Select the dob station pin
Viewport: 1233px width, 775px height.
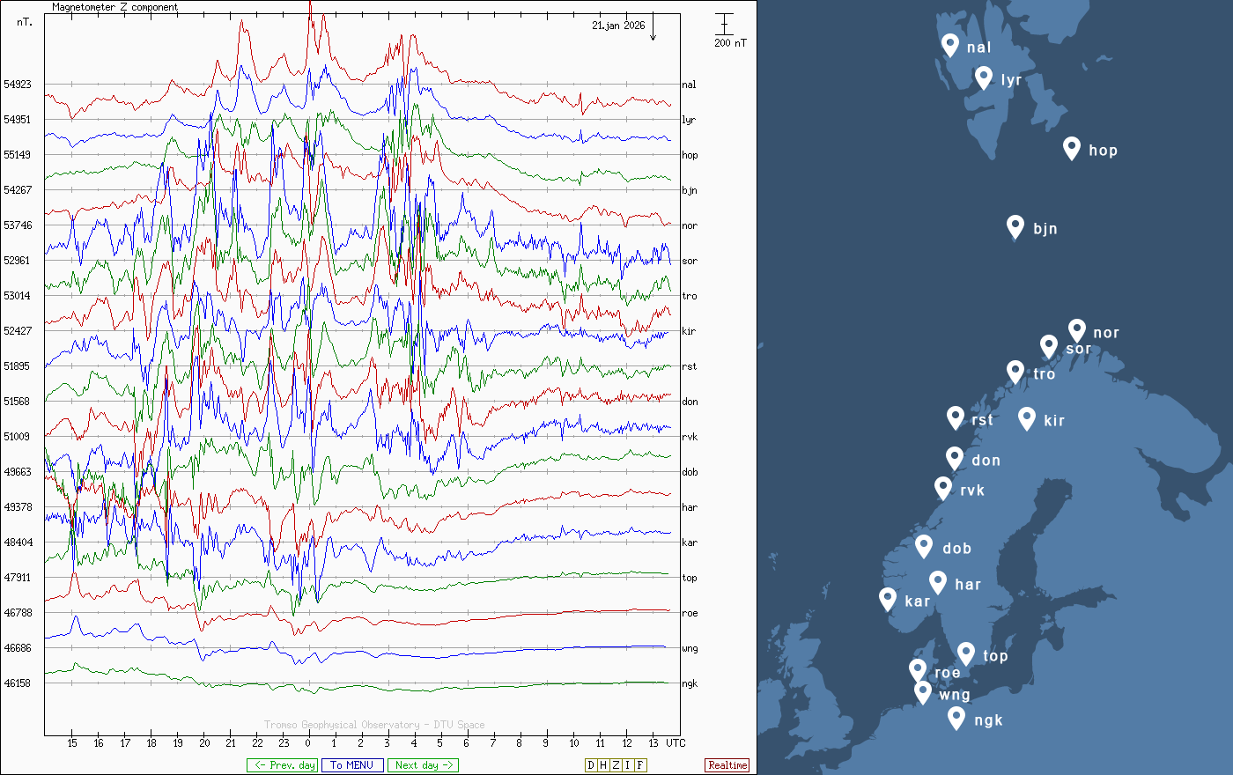(x=923, y=546)
